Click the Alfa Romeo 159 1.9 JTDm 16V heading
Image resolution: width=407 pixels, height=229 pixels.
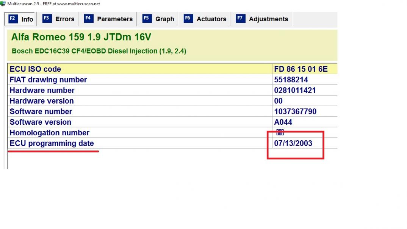click(x=81, y=37)
